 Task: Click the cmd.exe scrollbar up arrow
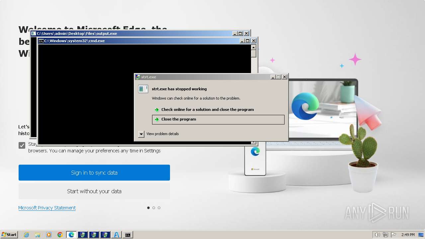(254, 47)
